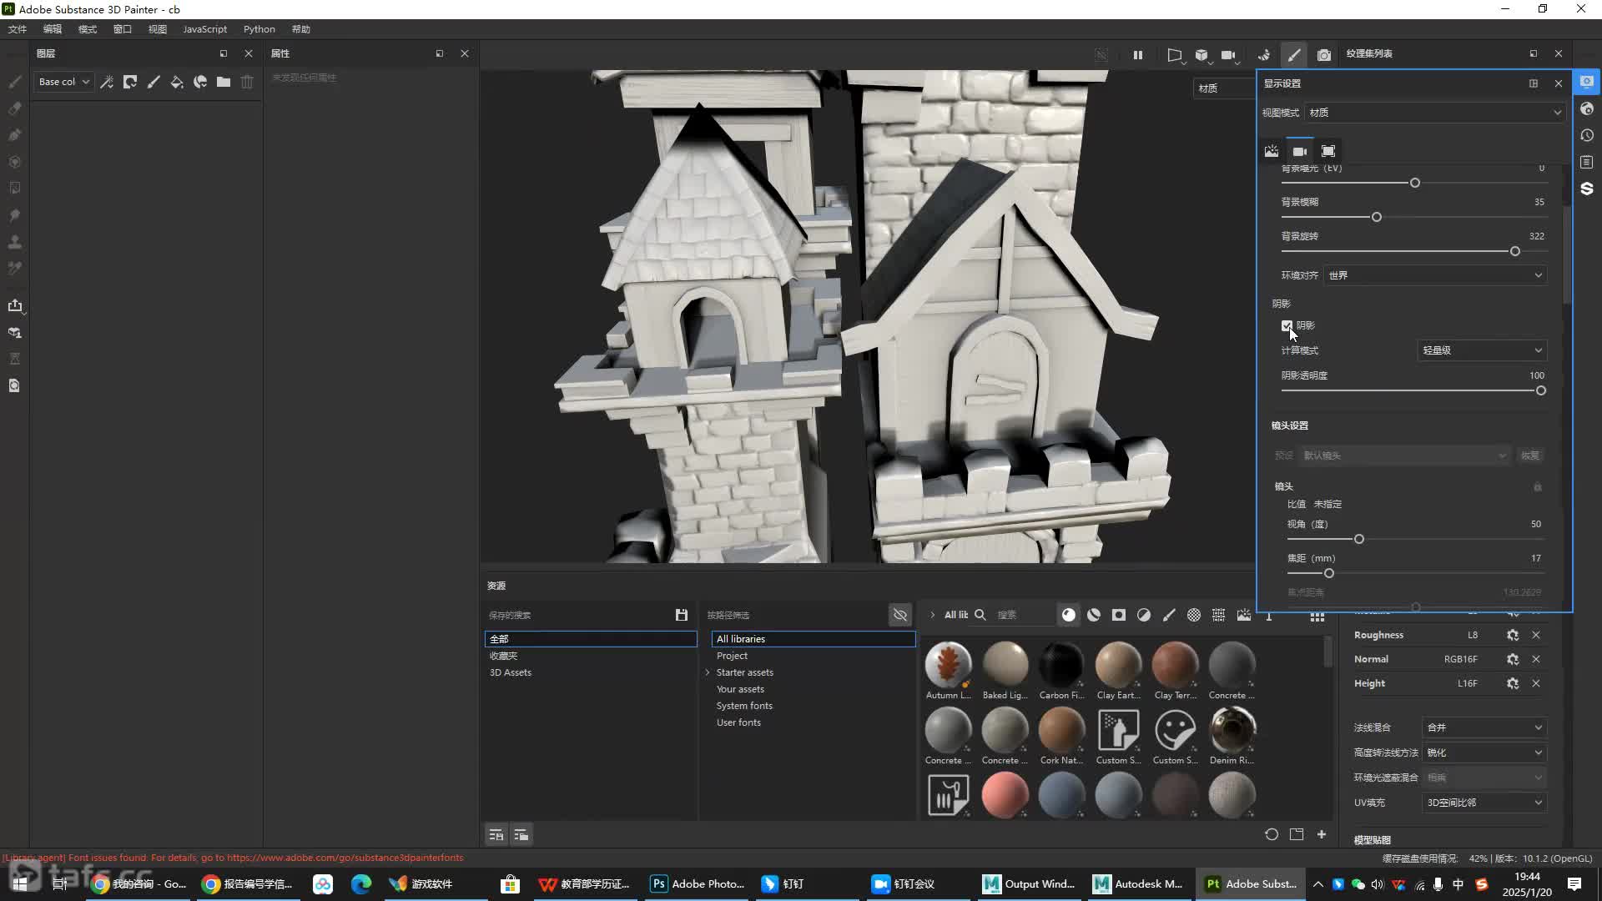Open the UV填充 padding dropdown
The width and height of the screenshot is (1602, 901).
coord(1484,803)
